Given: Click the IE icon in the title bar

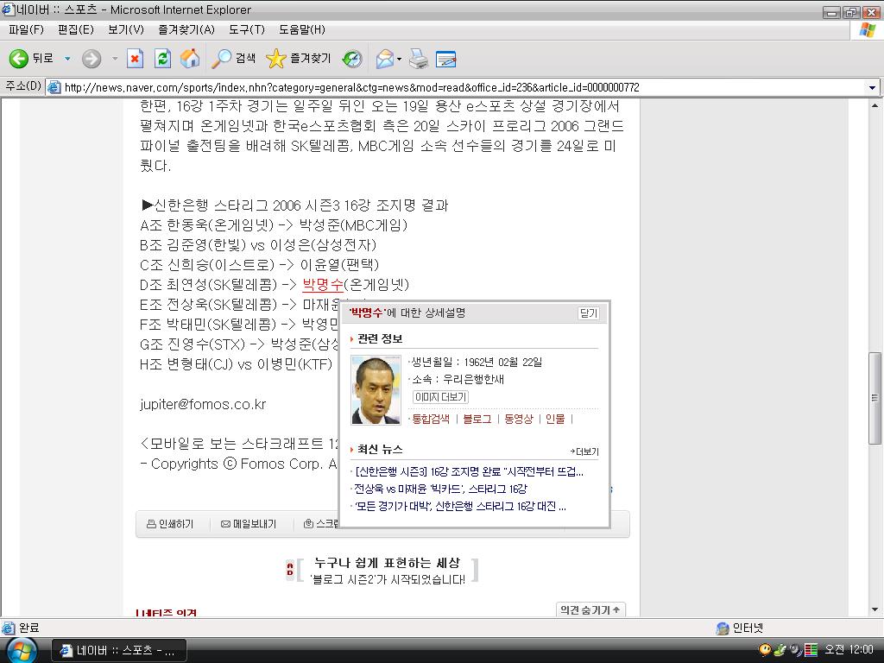Looking at the screenshot, I should 7,9.
